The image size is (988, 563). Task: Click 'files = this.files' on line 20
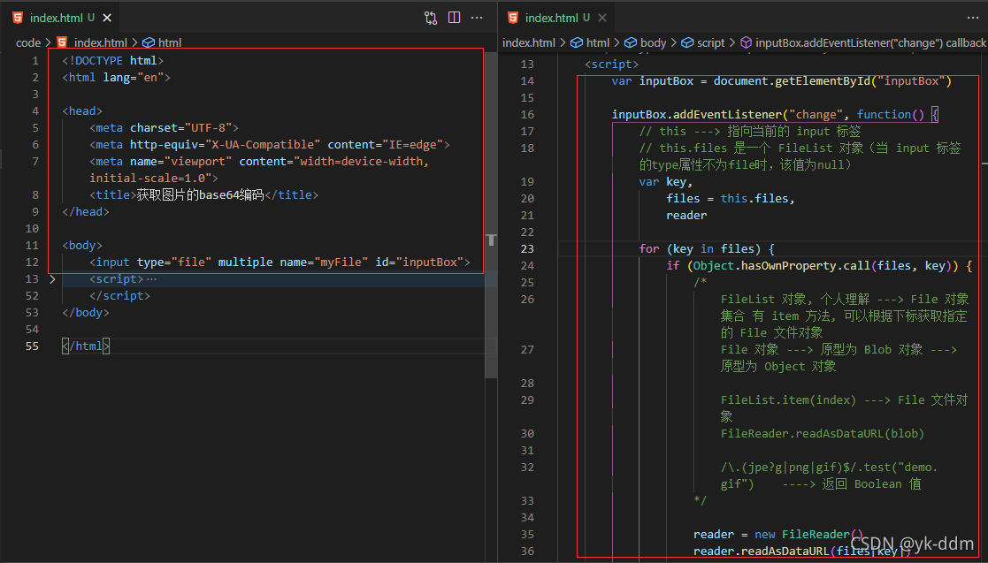[x=731, y=198]
